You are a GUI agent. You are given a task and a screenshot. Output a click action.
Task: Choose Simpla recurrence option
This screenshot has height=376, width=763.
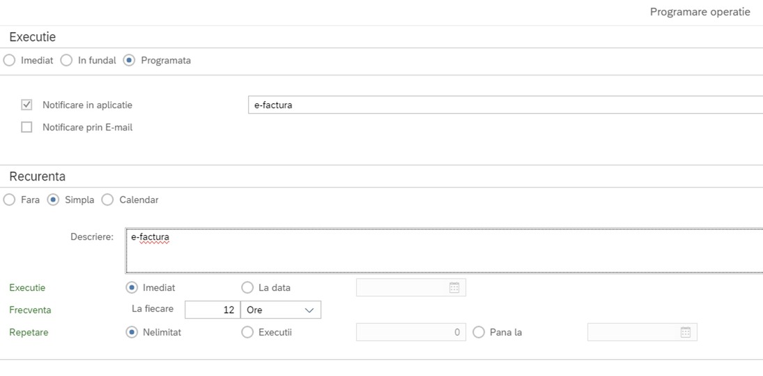[x=53, y=200]
